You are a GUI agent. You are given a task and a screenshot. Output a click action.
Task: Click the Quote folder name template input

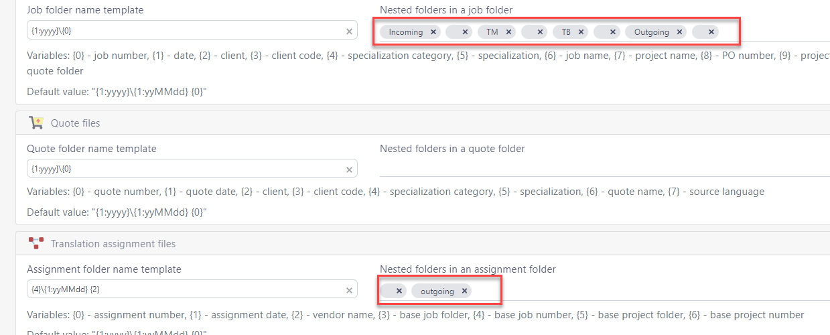click(192, 169)
